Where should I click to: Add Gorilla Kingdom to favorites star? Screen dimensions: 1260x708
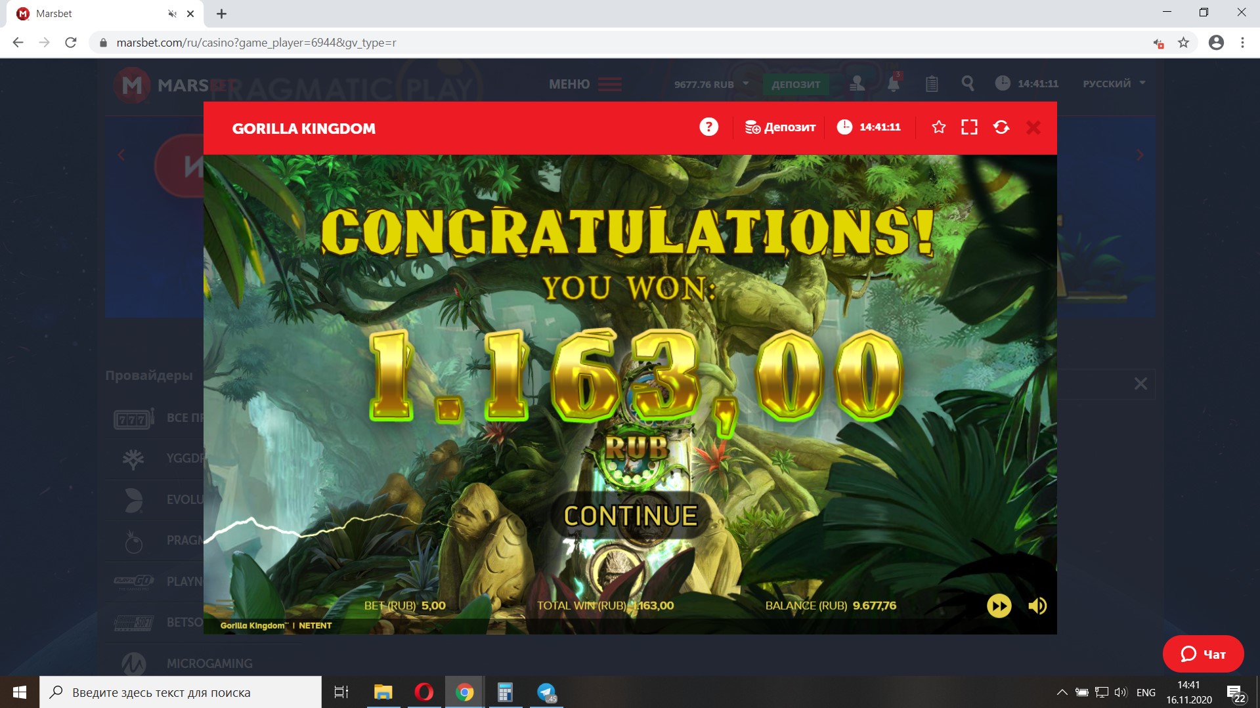pos(939,127)
